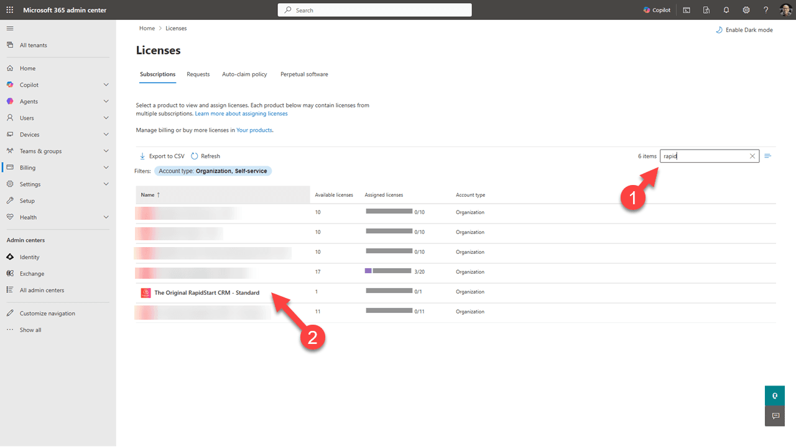796x447 pixels.
Task: Open the terminal-like admin shortcut icon
Action: (x=686, y=9)
